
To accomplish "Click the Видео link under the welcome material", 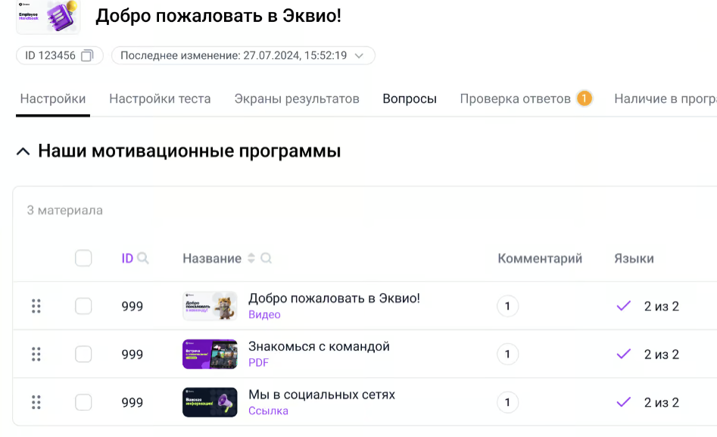I will pyautogui.click(x=264, y=314).
